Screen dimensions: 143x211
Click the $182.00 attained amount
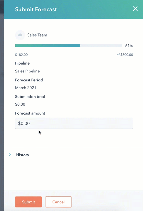[x=21, y=55]
